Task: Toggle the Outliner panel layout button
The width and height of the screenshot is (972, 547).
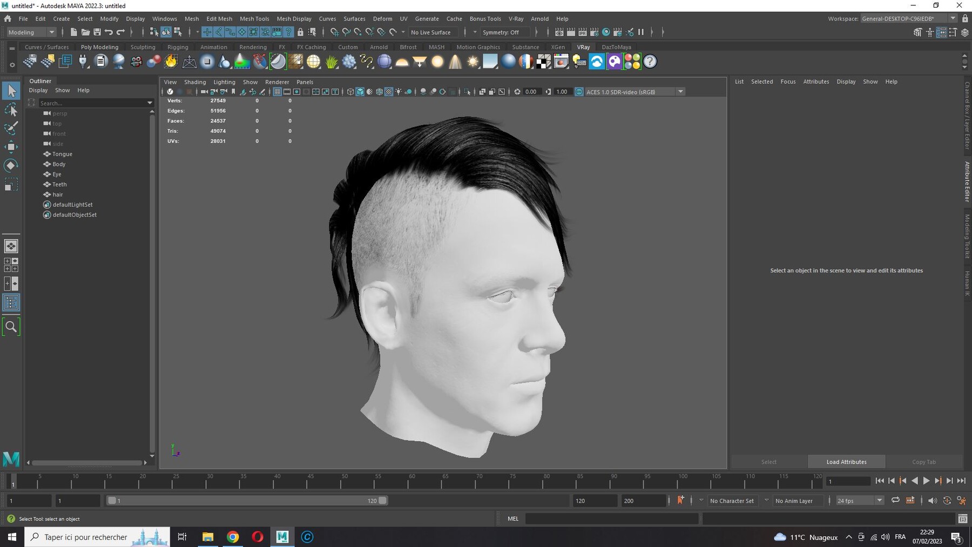Action: (11, 302)
